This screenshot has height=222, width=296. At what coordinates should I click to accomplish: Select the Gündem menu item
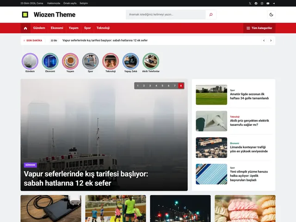tap(39, 28)
